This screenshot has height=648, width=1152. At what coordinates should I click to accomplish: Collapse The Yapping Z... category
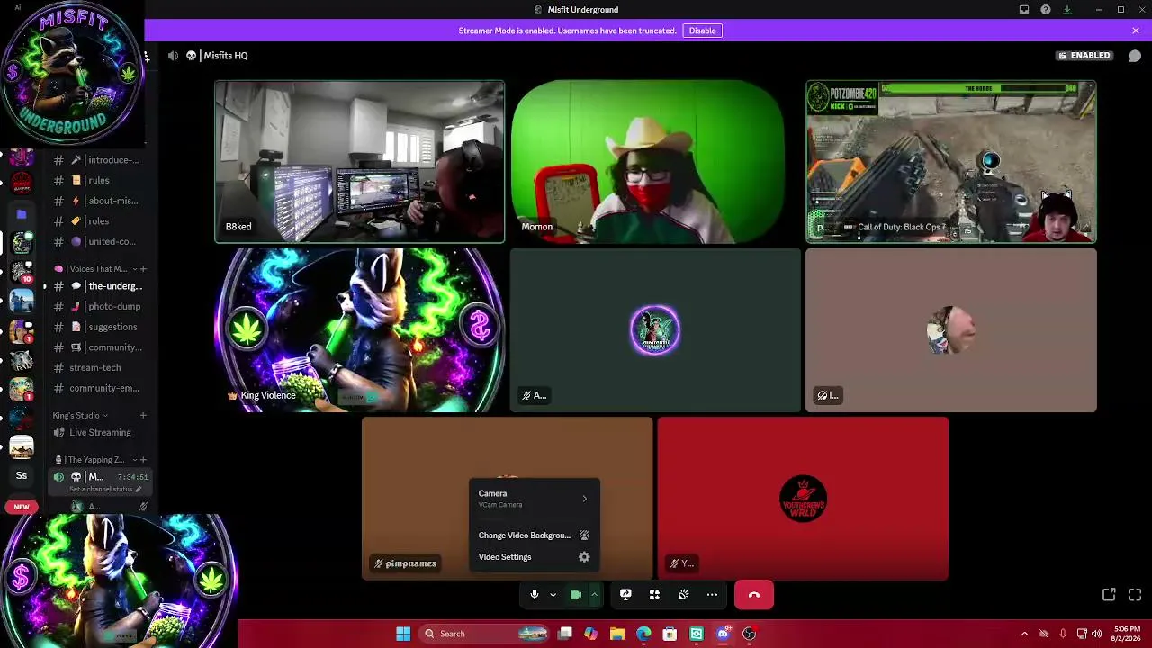[94, 460]
